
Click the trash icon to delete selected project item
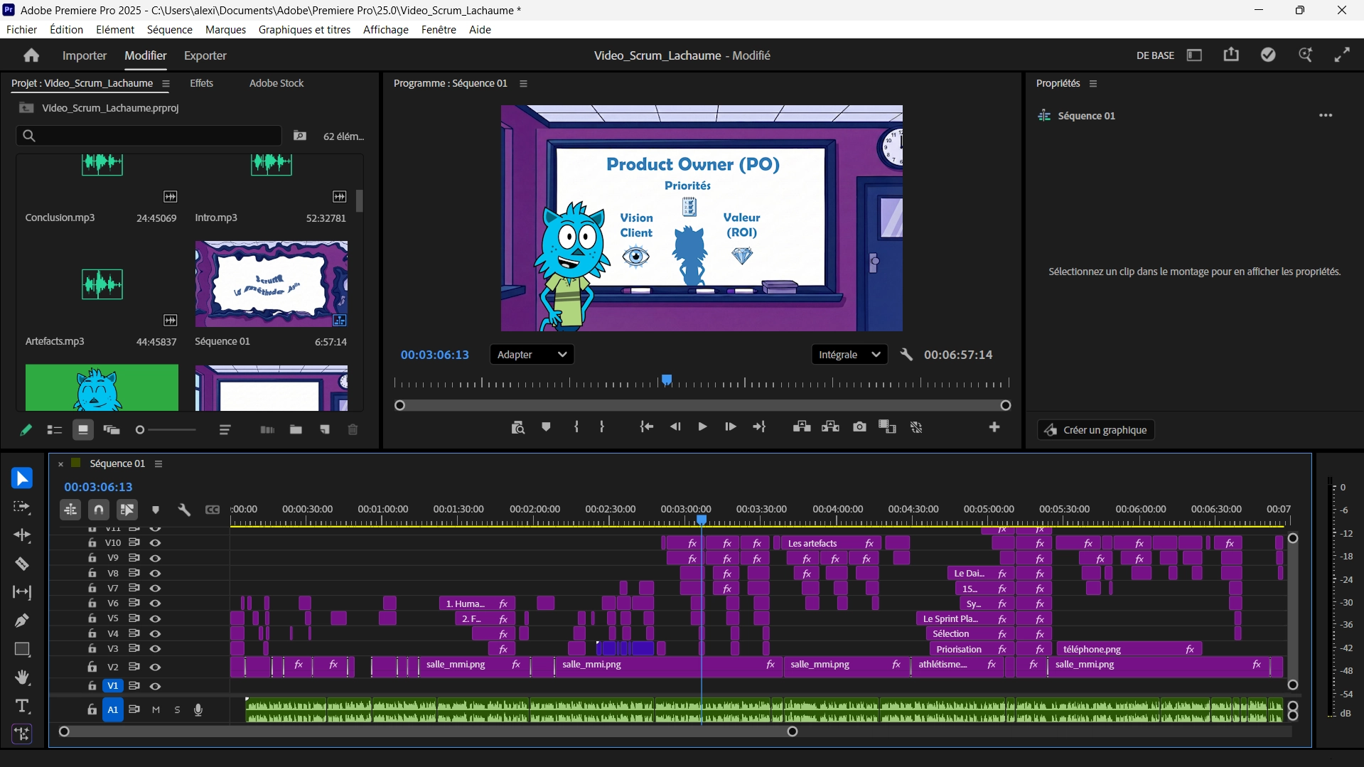353,429
